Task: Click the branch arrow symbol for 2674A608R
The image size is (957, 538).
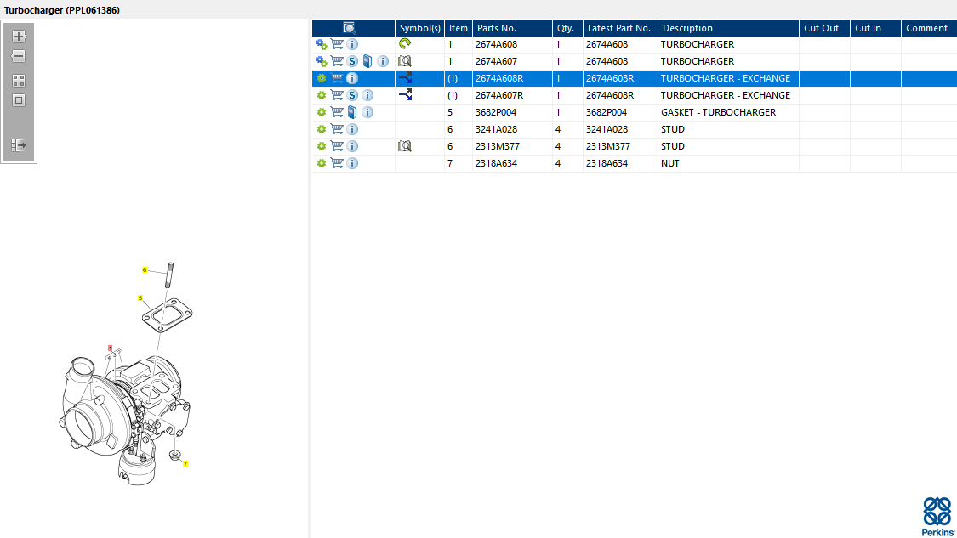Action: pos(405,77)
